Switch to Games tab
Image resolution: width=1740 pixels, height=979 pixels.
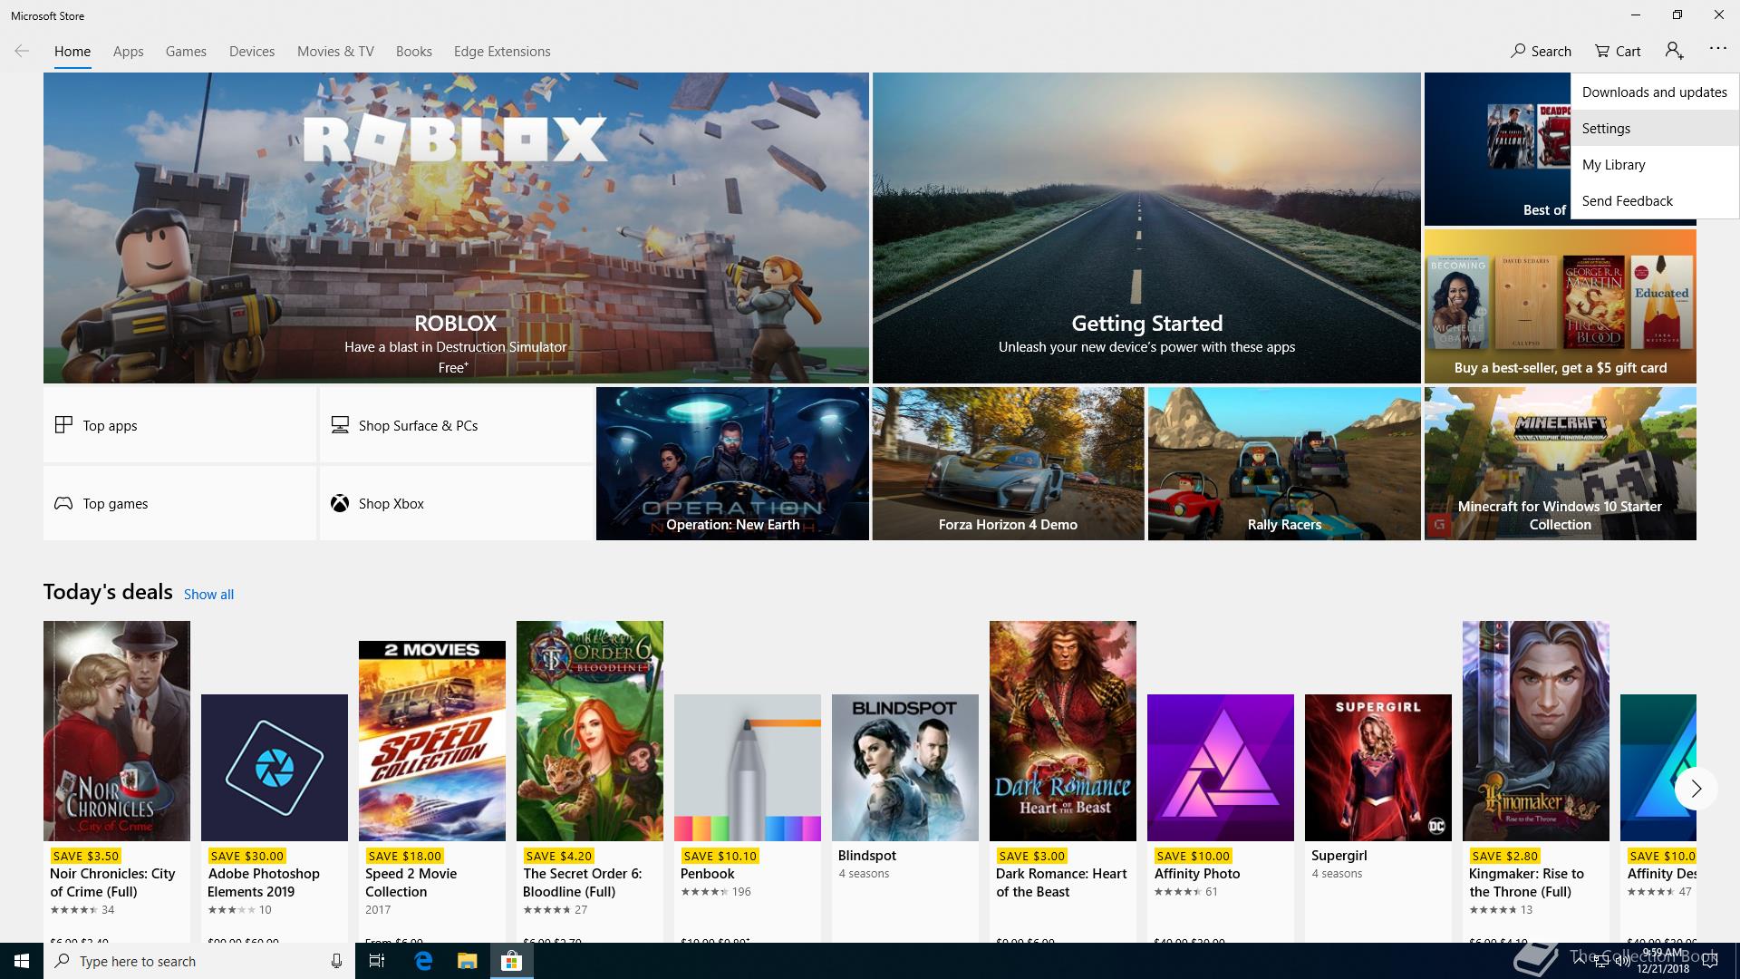[x=186, y=52]
